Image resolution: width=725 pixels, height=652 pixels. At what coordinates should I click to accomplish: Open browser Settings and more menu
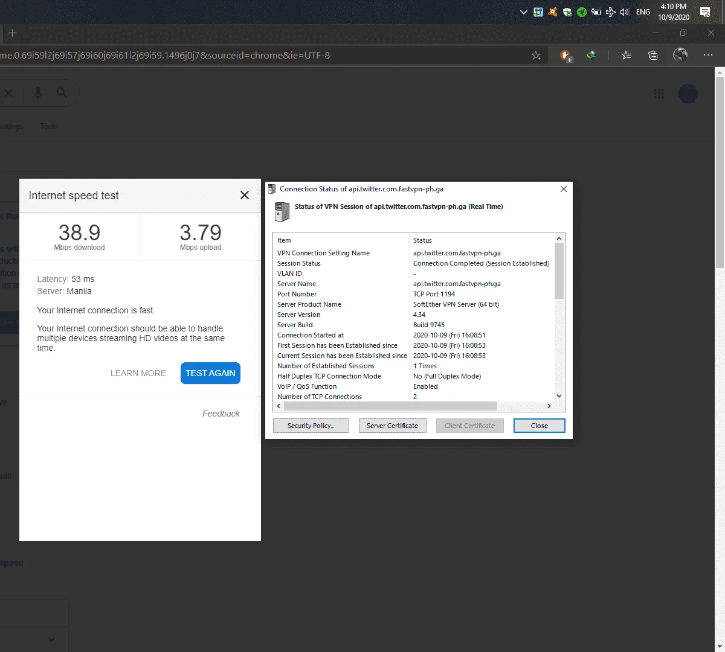[708, 56]
